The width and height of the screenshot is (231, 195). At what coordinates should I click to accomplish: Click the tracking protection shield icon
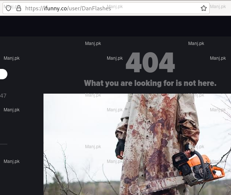(x=8, y=8)
